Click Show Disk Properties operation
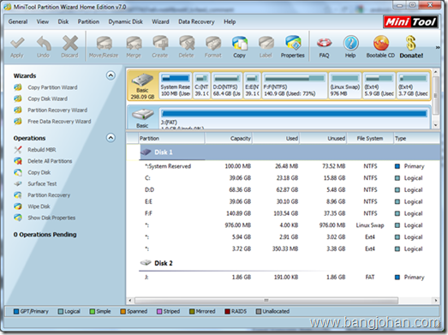Screen dimensions: 448x335 point(51,218)
